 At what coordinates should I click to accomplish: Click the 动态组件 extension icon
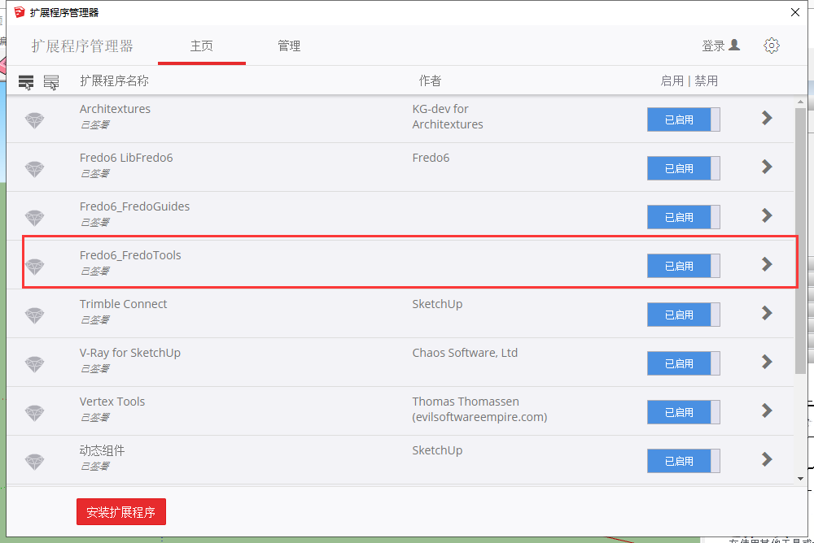coord(34,460)
